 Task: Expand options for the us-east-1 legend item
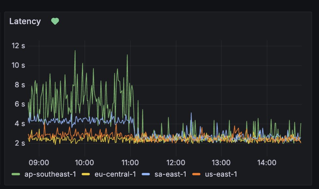pyautogui.click(x=222, y=174)
